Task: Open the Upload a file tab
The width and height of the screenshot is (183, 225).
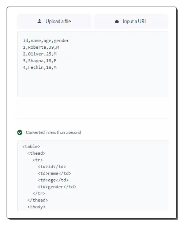Action: tap(54, 21)
